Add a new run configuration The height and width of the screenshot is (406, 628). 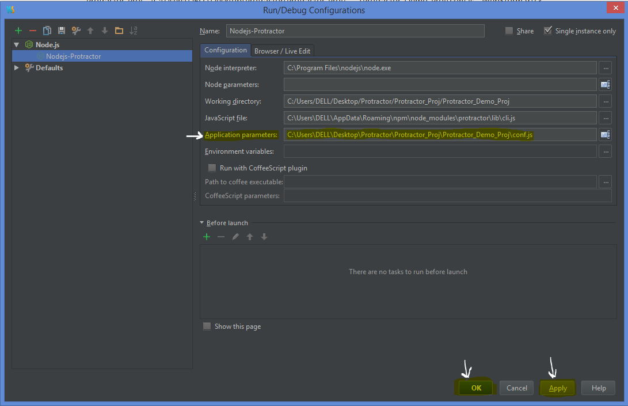18,30
